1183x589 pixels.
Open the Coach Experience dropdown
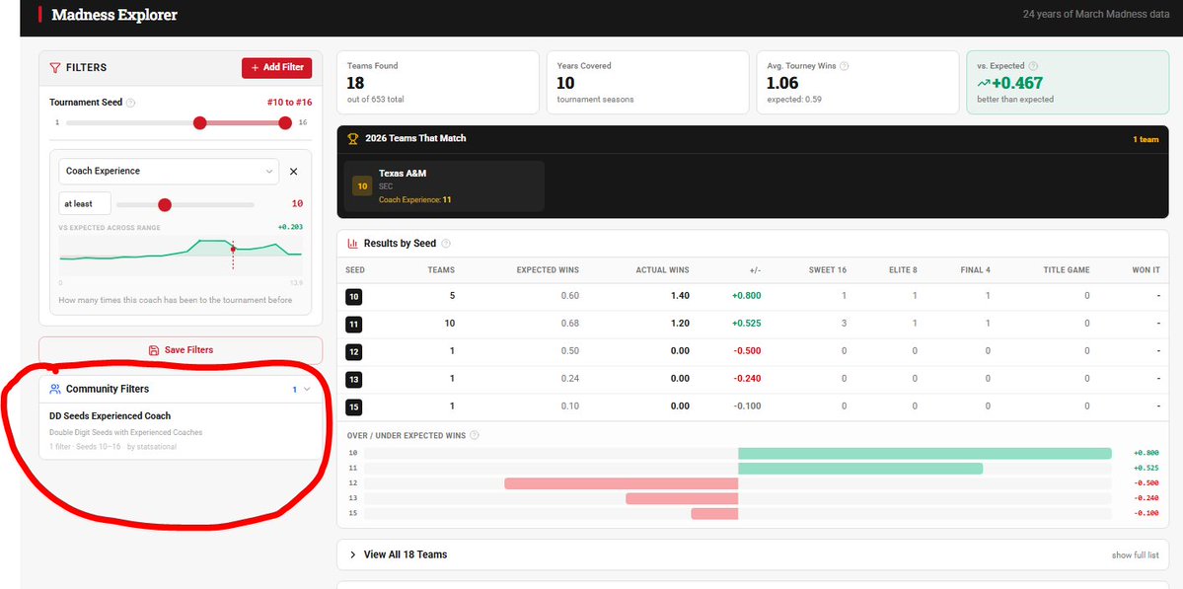pyautogui.click(x=169, y=172)
